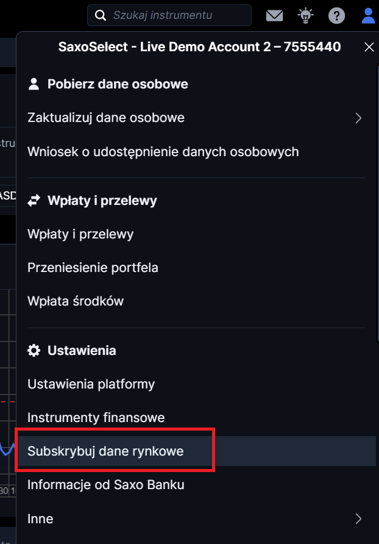The width and height of the screenshot is (379, 544).
Task: Open the help question mark icon
Action: 336,16
